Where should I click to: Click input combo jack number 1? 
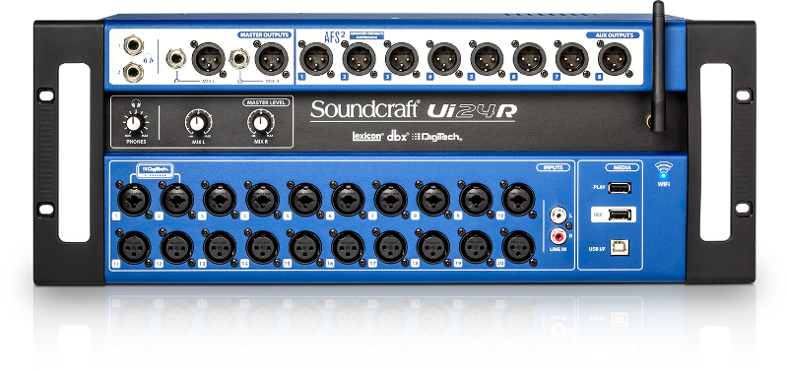point(134,200)
